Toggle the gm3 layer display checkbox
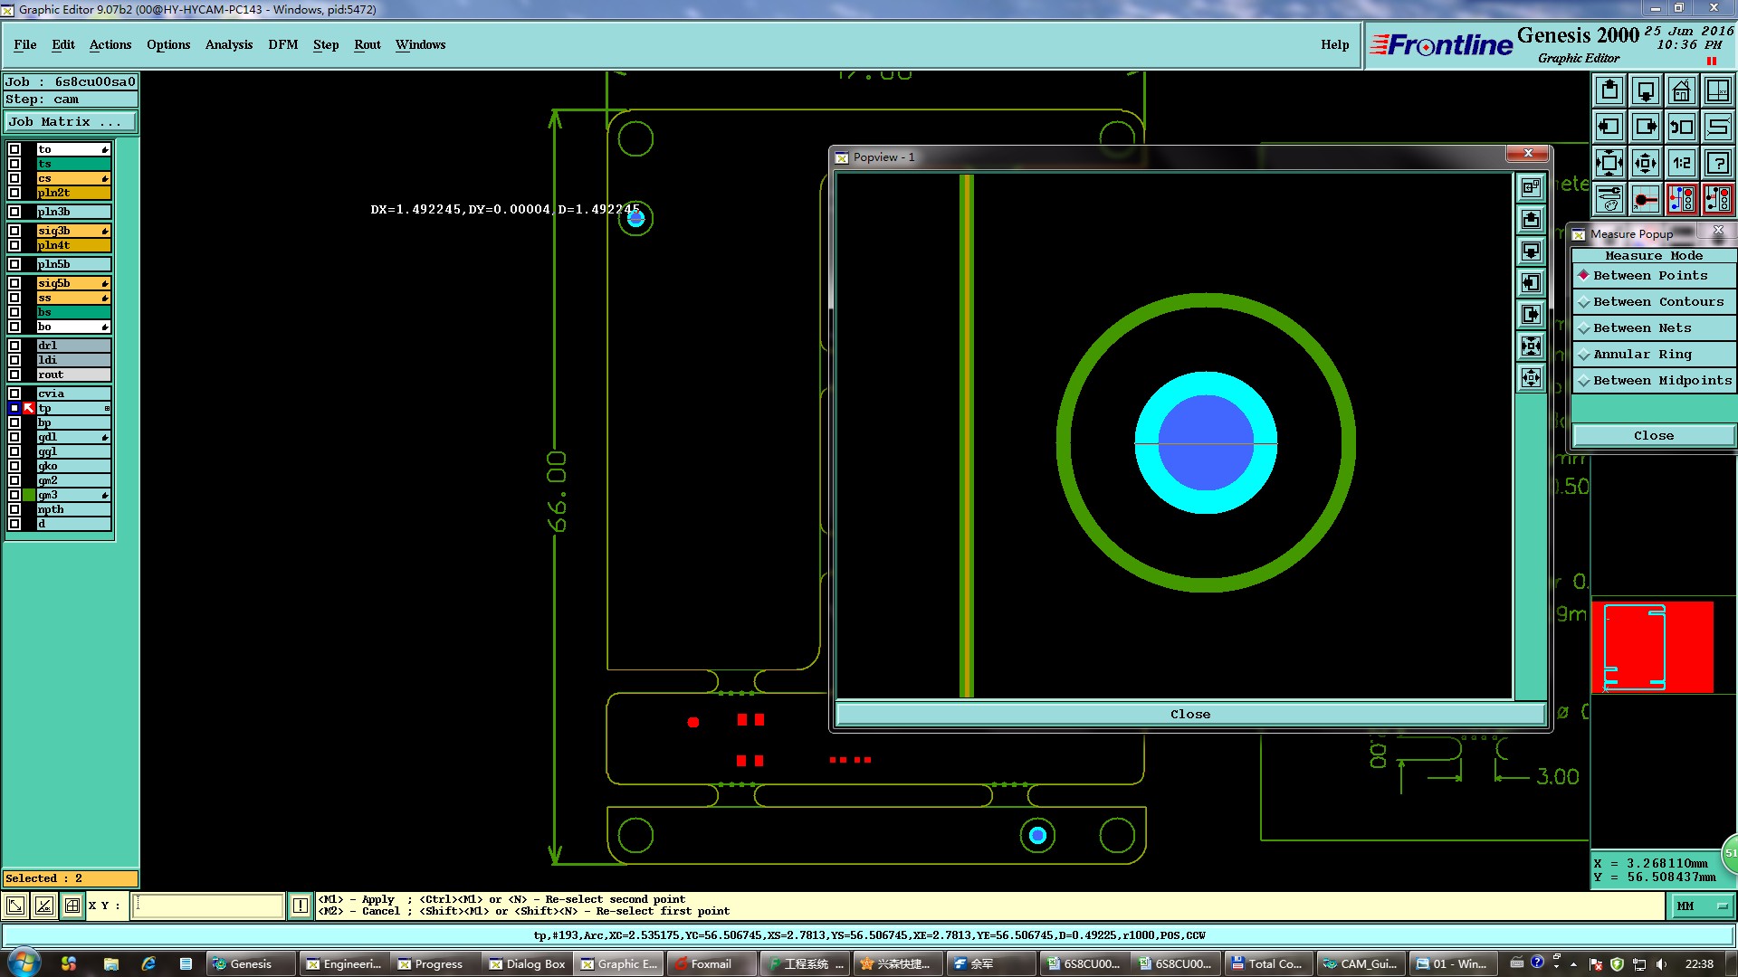Viewport: 1738px width, 977px height. click(14, 495)
